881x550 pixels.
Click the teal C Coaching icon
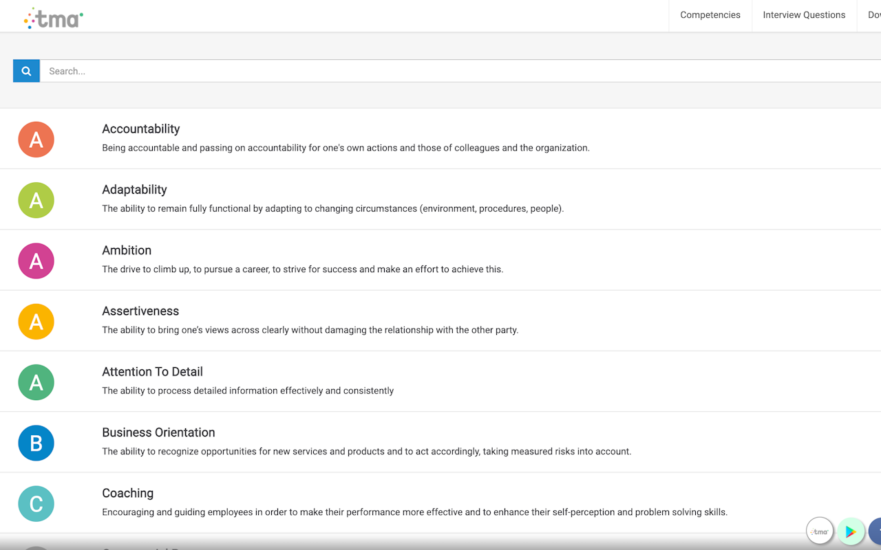pos(36,503)
